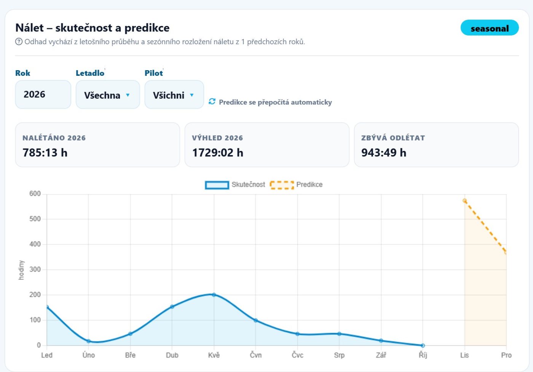Click the Letadlo field label
Screen dimensions: 533x372
tap(90, 73)
